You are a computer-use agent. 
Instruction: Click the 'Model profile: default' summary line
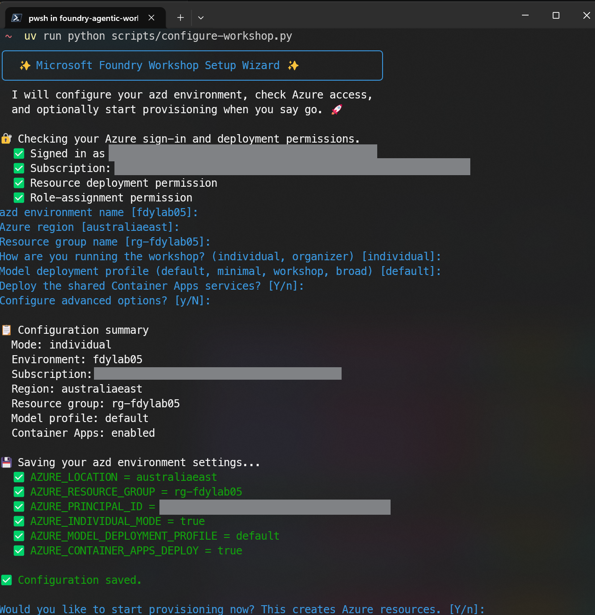(x=80, y=418)
